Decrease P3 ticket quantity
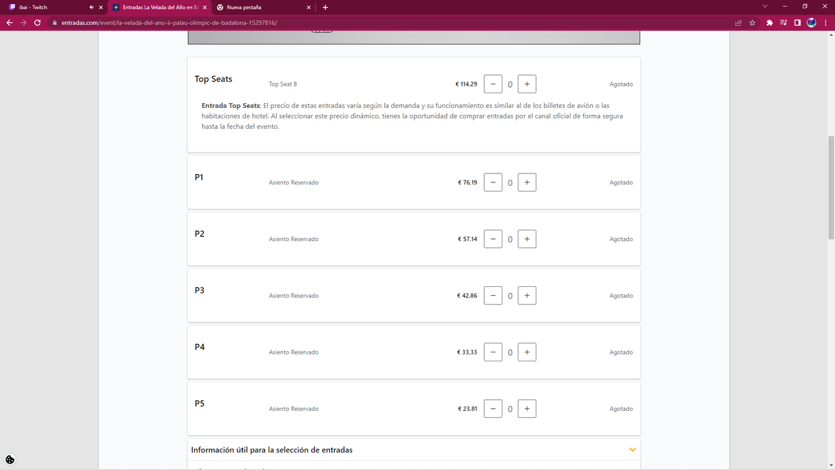This screenshot has width=835, height=470. pyautogui.click(x=493, y=296)
